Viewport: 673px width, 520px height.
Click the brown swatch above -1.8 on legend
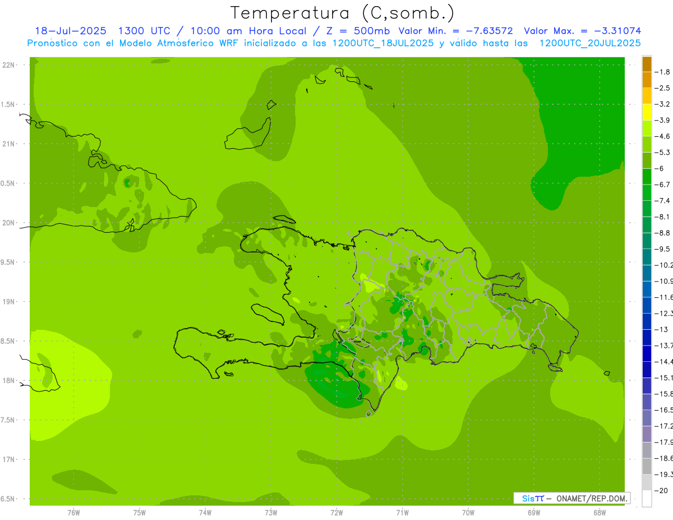[x=647, y=64]
